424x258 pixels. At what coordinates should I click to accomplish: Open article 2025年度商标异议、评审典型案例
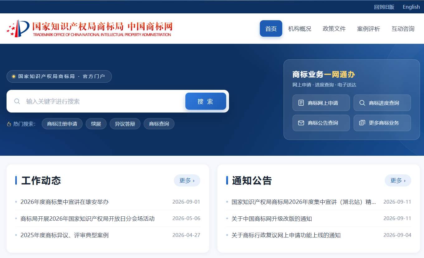point(64,235)
